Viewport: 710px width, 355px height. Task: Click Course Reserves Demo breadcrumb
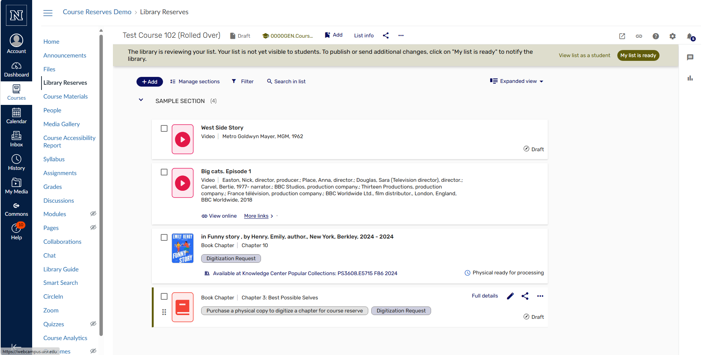pos(97,12)
